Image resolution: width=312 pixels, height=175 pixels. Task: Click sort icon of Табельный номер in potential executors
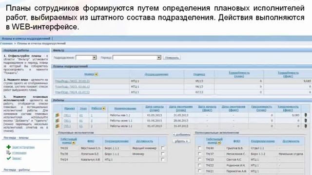point(219,142)
